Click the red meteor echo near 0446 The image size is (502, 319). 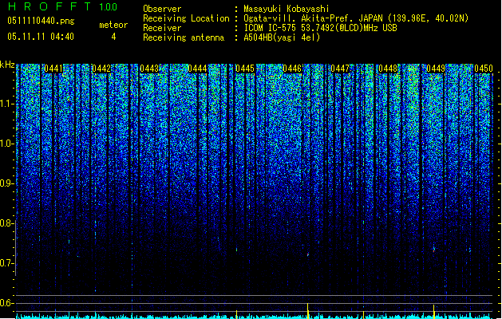(308, 254)
